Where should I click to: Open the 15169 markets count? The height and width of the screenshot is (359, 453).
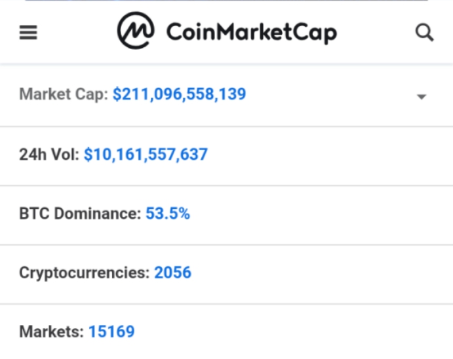pos(111,331)
